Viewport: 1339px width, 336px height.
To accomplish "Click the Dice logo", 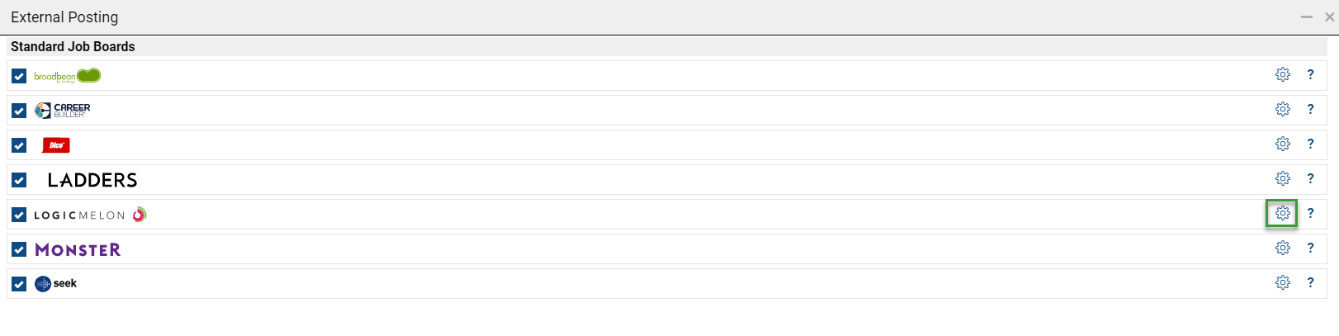I will [x=56, y=145].
